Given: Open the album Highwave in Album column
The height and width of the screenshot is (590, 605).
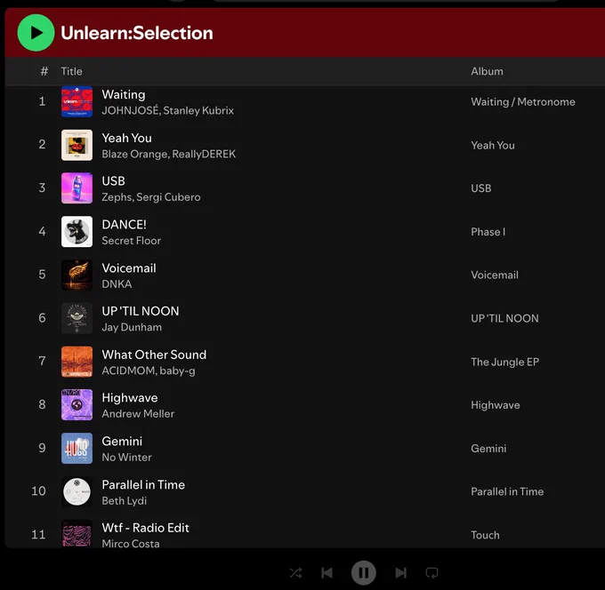Looking at the screenshot, I should (495, 405).
